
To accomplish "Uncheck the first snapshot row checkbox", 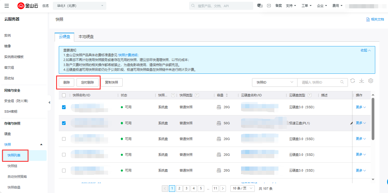I will (x=64, y=107).
